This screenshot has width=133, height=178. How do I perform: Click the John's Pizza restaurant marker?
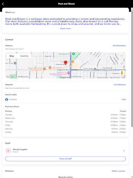point(50,67)
